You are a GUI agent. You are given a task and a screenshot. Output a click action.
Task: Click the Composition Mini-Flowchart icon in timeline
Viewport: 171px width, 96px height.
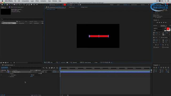44,68
